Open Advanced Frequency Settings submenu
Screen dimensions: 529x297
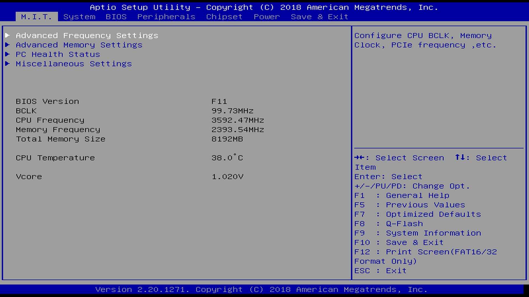point(87,35)
